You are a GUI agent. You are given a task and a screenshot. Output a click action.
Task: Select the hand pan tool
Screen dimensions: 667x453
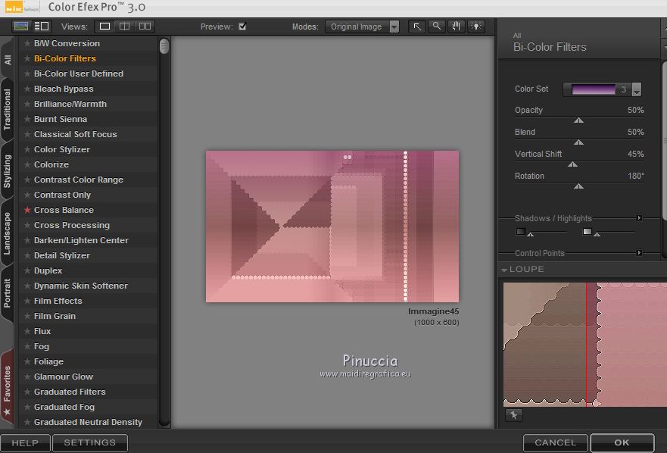click(456, 27)
